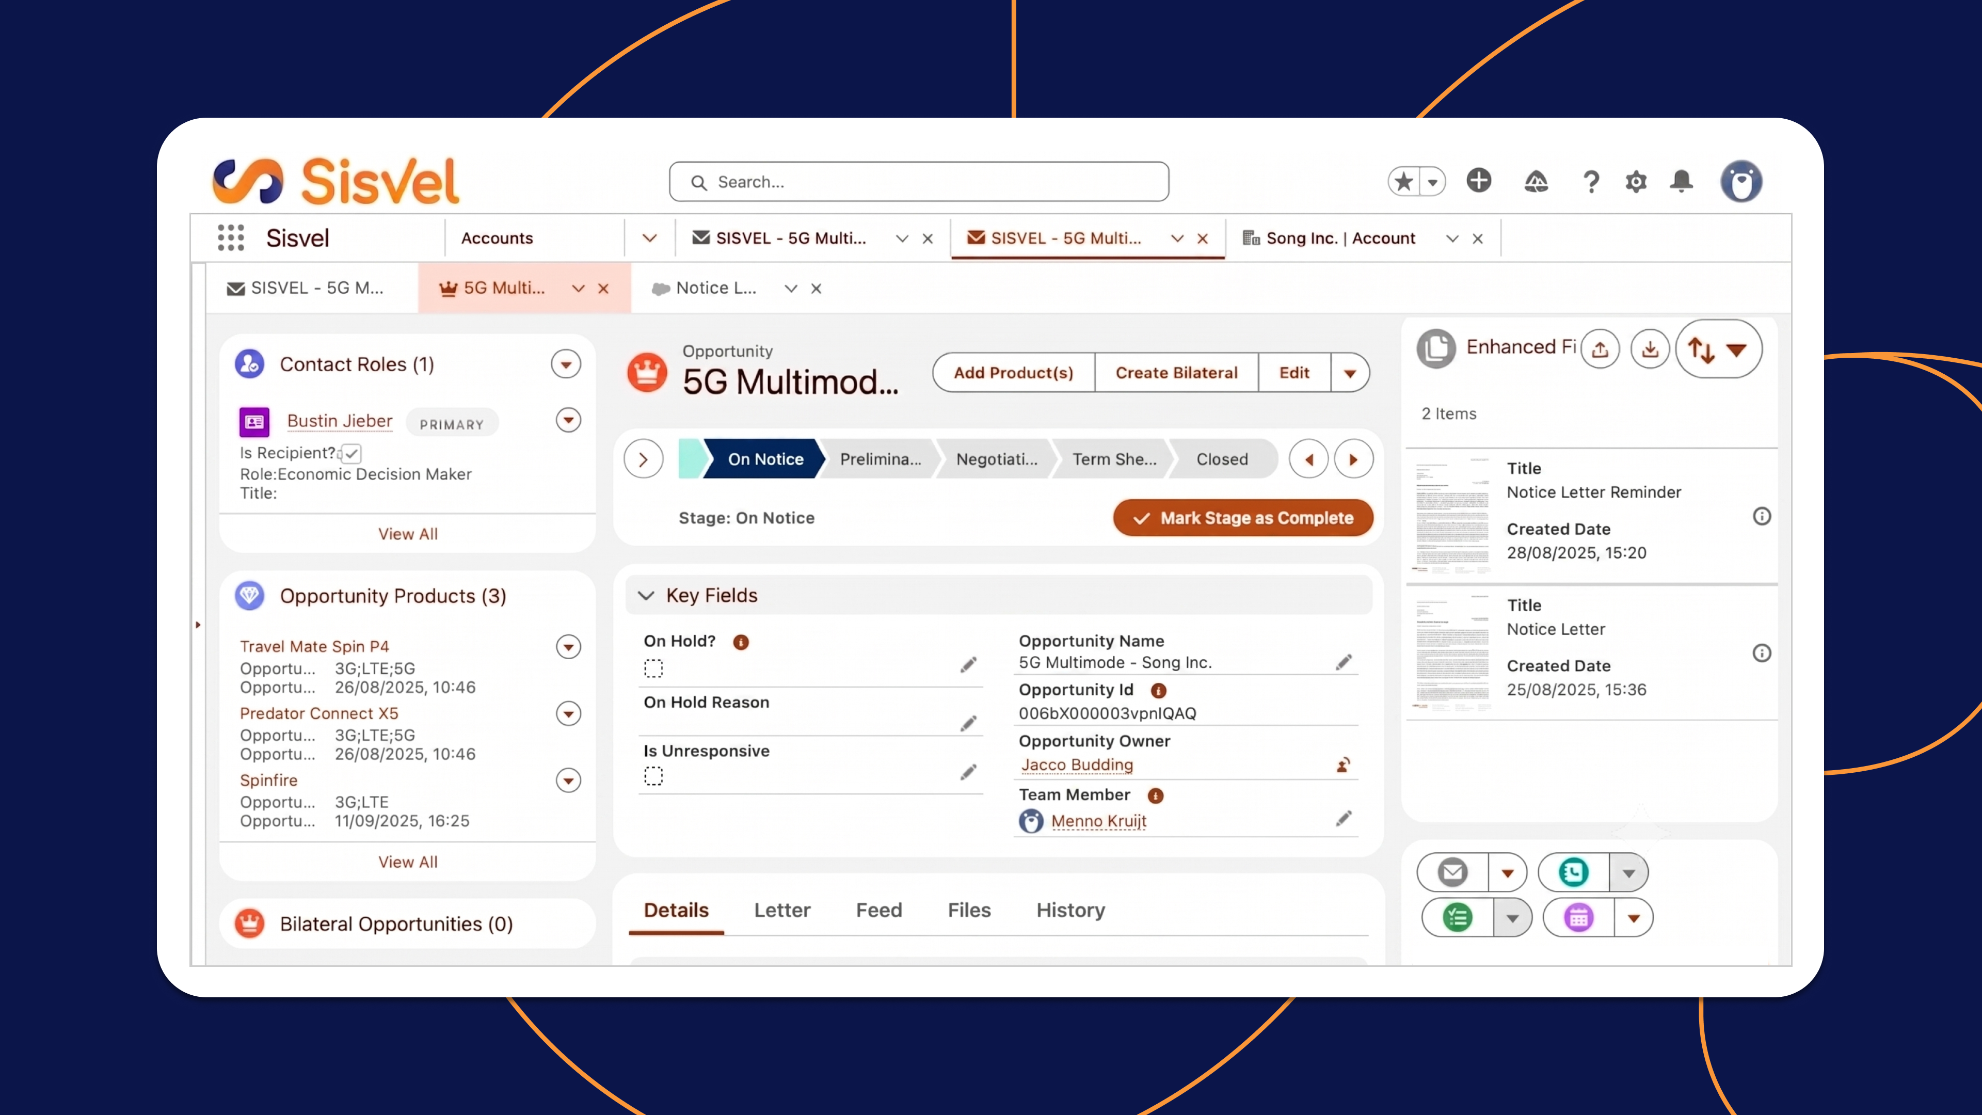Open Travel Mate Spin P4 row dropdown
Viewport: 1982px width, 1115px height.
coord(569,647)
